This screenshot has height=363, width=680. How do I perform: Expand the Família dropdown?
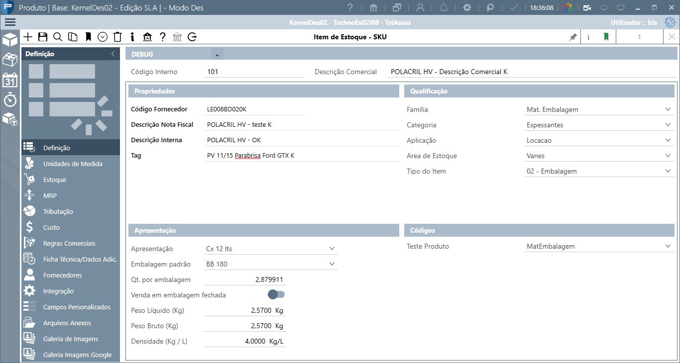pyautogui.click(x=668, y=109)
